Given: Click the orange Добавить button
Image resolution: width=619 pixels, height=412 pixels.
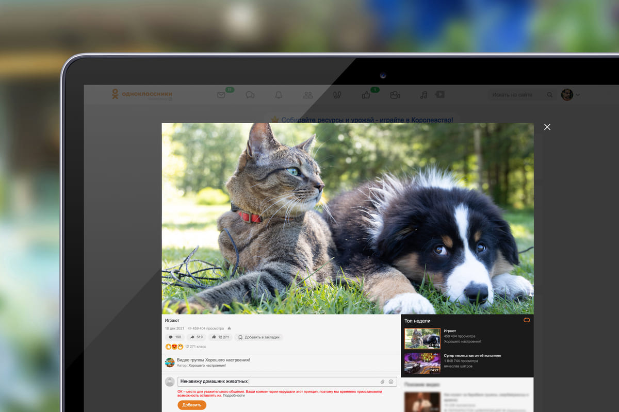Looking at the screenshot, I should pyautogui.click(x=192, y=405).
